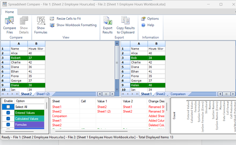The width and height of the screenshot is (236, 145).
Task: Click Resize Cells to Fit
Action: [65, 19]
